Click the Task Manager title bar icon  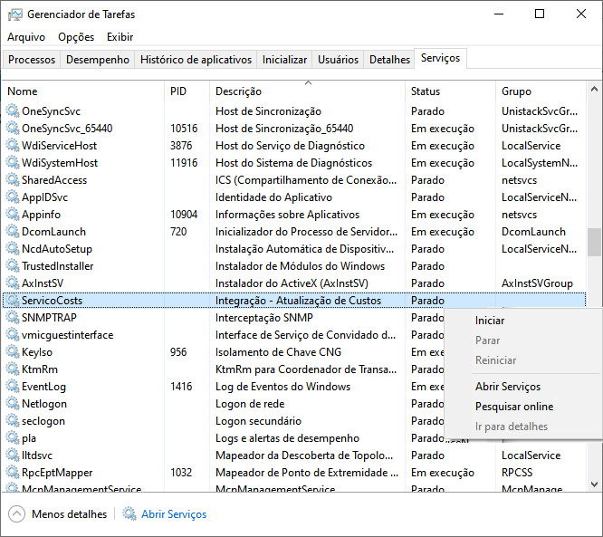[x=15, y=14]
